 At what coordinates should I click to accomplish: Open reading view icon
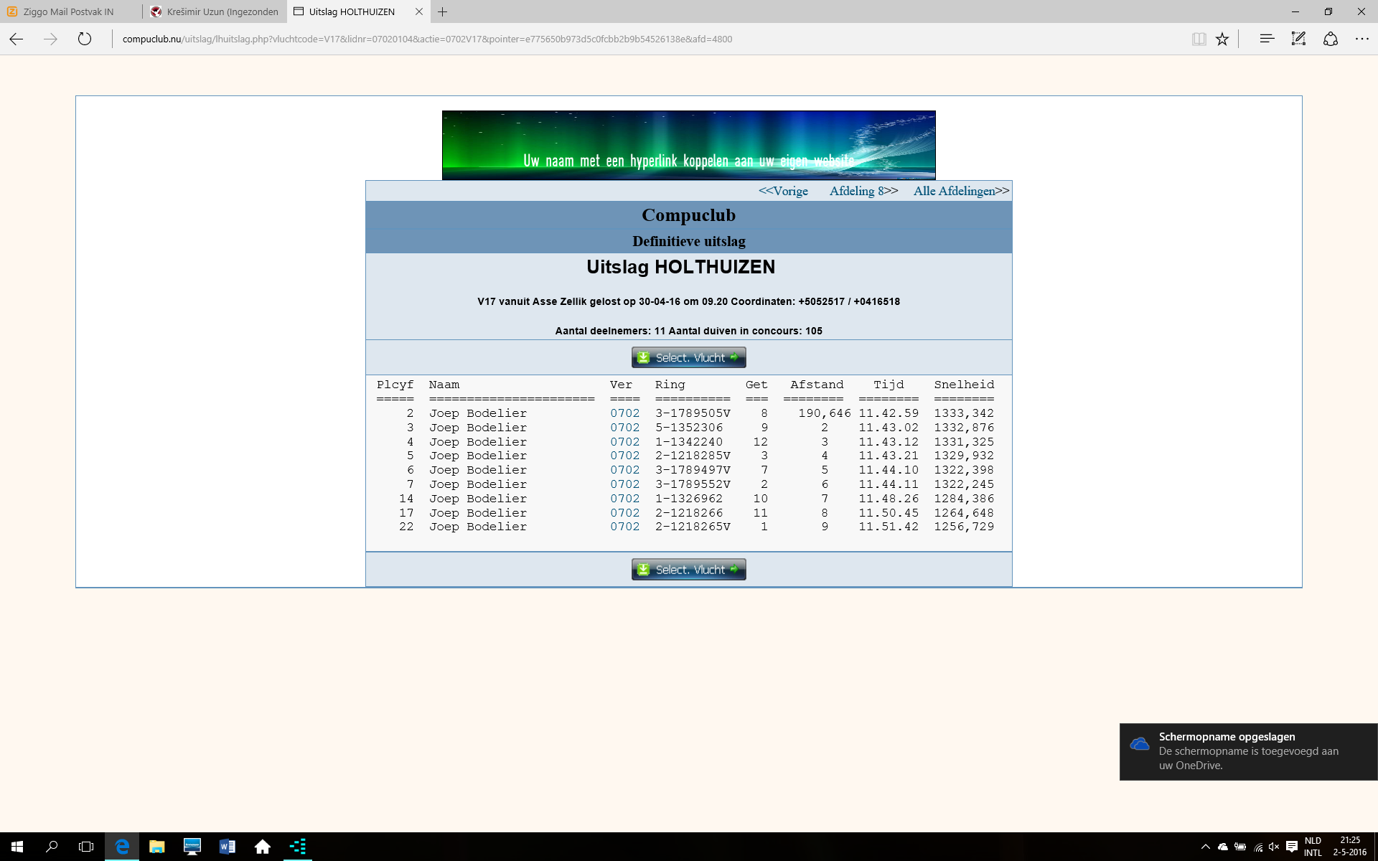coord(1199,39)
